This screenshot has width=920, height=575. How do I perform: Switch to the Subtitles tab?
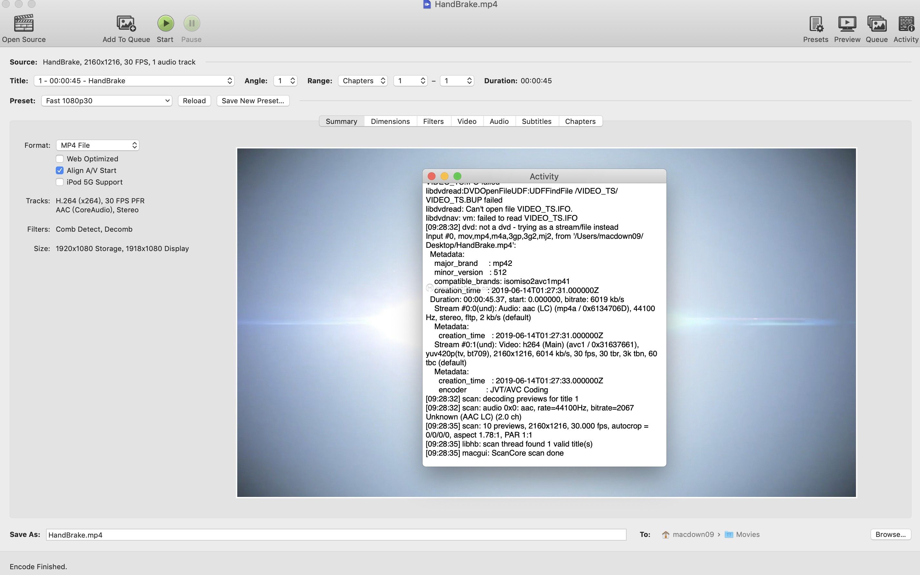[536, 121]
